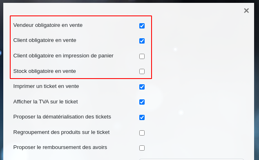This screenshot has width=259, height=160.
Task: Check Regroupement des produits sur le ticket box
Action: (142, 133)
